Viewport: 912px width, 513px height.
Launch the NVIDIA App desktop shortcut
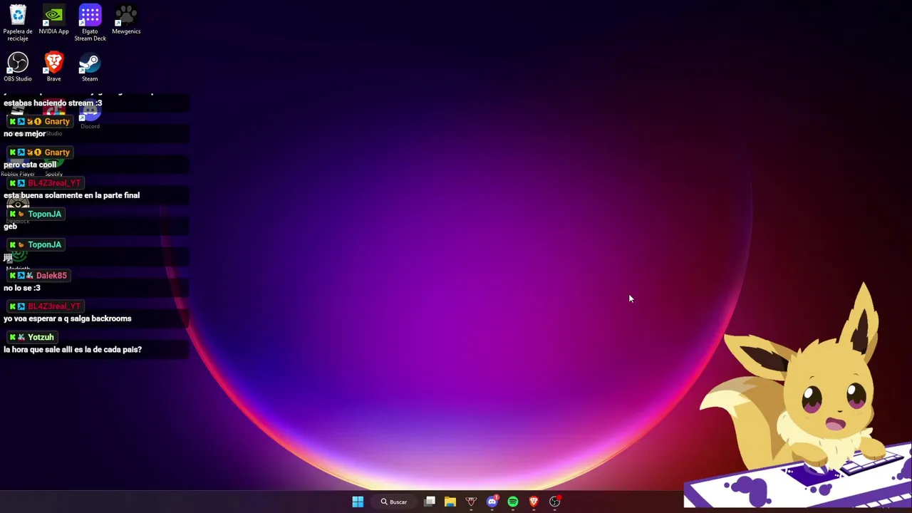pyautogui.click(x=53, y=19)
